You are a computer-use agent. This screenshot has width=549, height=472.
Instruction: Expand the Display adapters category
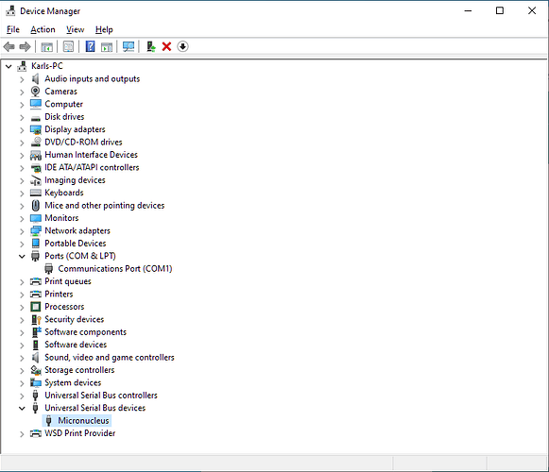tap(22, 130)
